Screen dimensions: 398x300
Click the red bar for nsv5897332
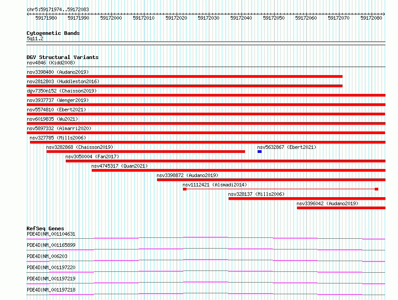pyautogui.click(x=206, y=133)
